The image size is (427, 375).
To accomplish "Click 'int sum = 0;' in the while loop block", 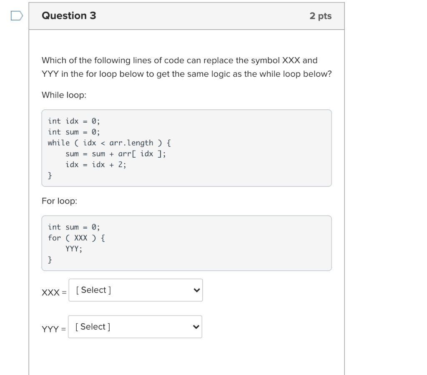I will point(74,132).
